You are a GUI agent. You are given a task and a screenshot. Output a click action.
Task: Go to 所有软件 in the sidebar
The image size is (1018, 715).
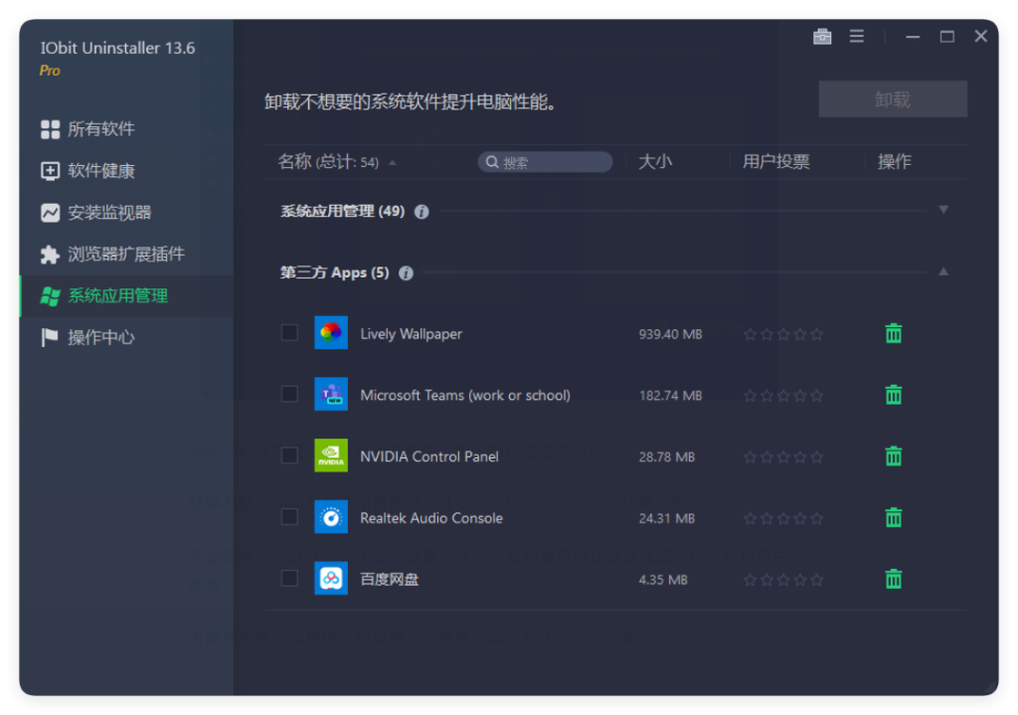(x=100, y=129)
